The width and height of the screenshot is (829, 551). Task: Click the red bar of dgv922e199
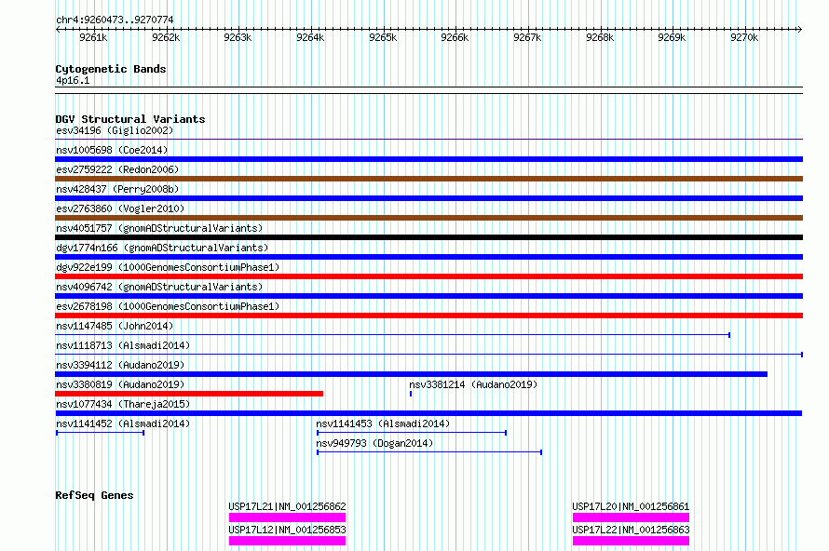(x=428, y=276)
